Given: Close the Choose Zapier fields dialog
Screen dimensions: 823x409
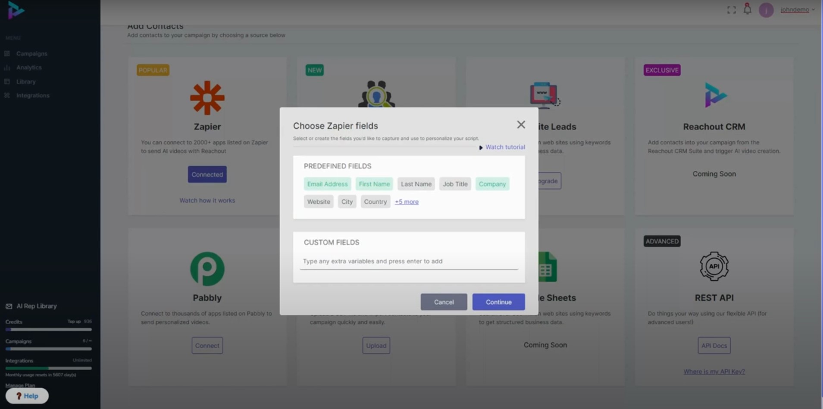Looking at the screenshot, I should [x=521, y=125].
